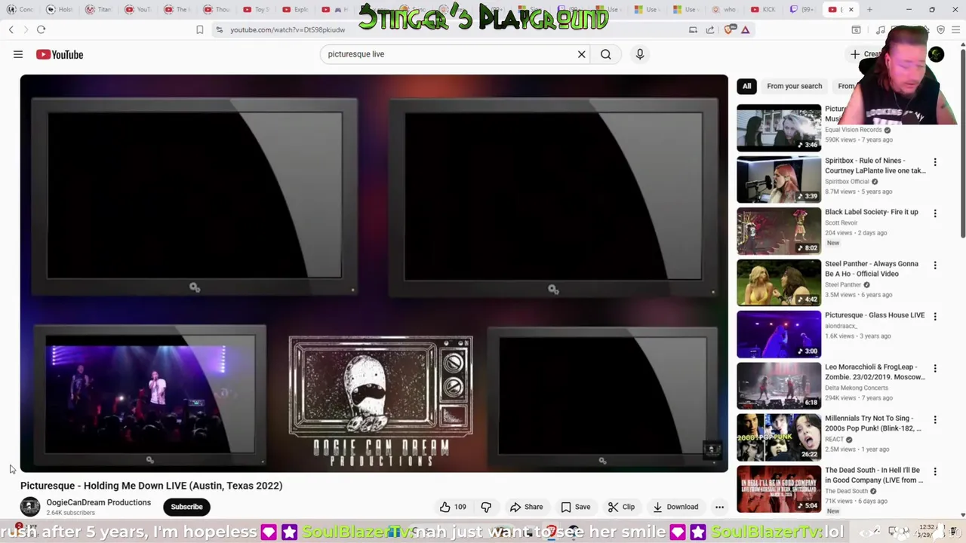The width and height of the screenshot is (966, 543).
Task: Open Brave Shields lion icon
Action: [728, 29]
